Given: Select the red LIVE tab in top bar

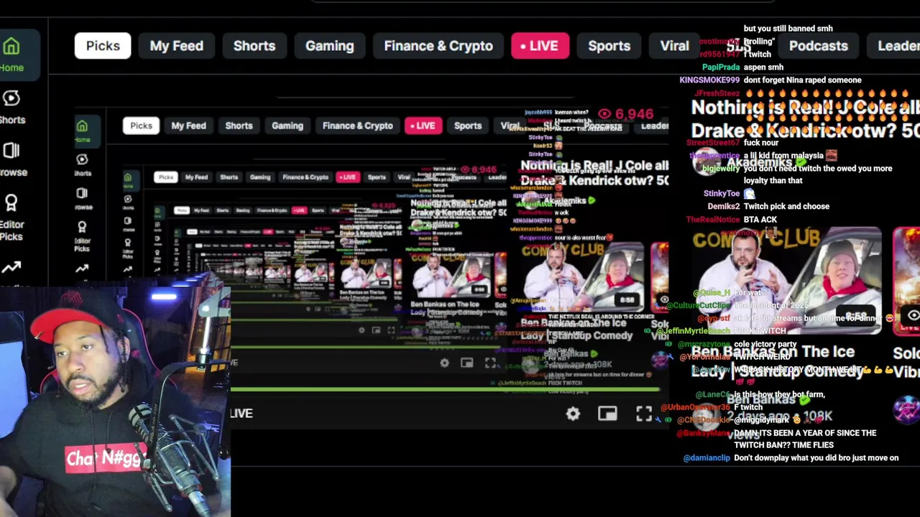Looking at the screenshot, I should pyautogui.click(x=539, y=46).
